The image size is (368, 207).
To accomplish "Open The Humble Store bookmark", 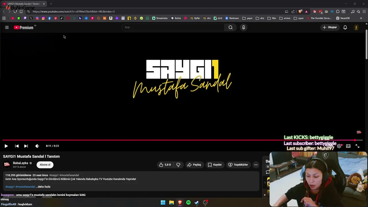I will click(x=319, y=18).
